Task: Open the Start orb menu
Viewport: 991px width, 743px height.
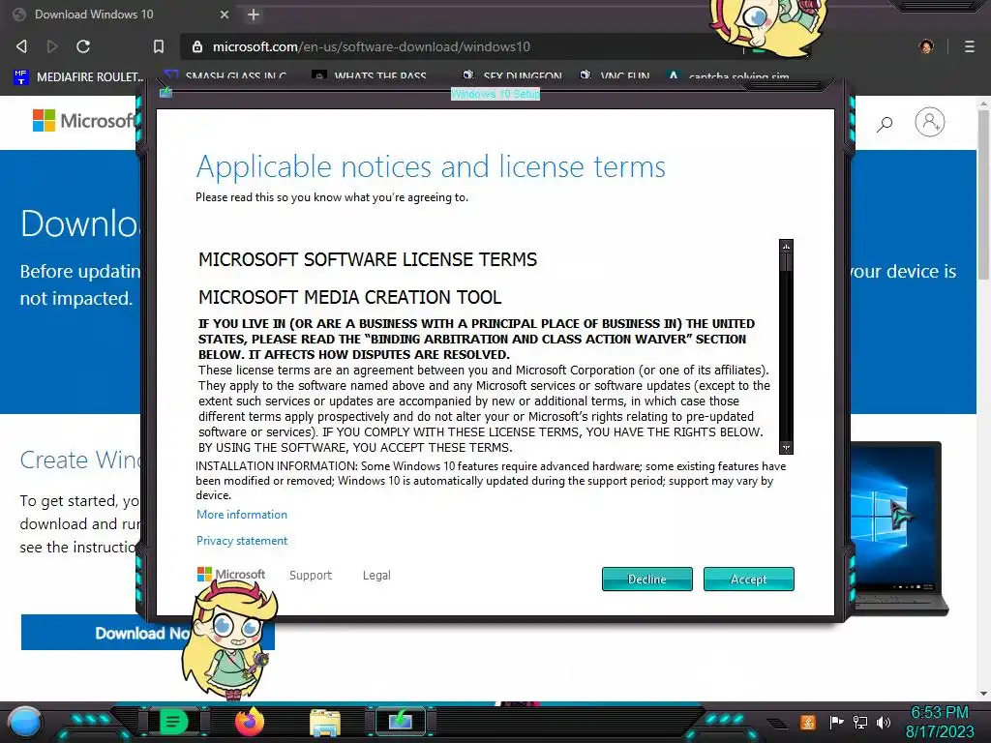Action: (x=24, y=722)
